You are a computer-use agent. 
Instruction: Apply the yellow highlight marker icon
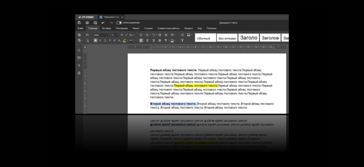pyautogui.click(x=124, y=40)
